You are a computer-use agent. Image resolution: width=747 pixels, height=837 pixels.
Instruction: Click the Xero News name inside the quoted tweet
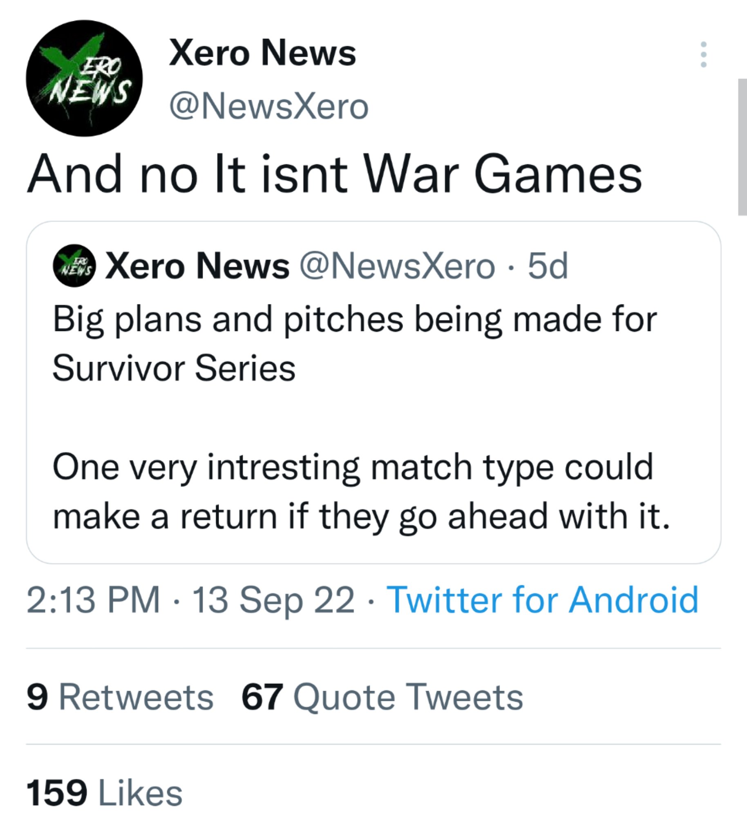[197, 266]
